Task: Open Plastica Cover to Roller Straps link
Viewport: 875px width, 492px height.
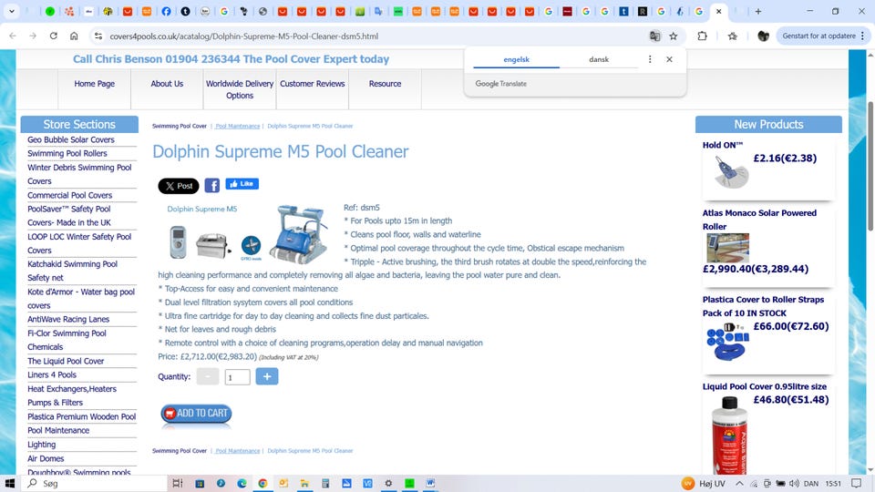Action: (x=763, y=306)
